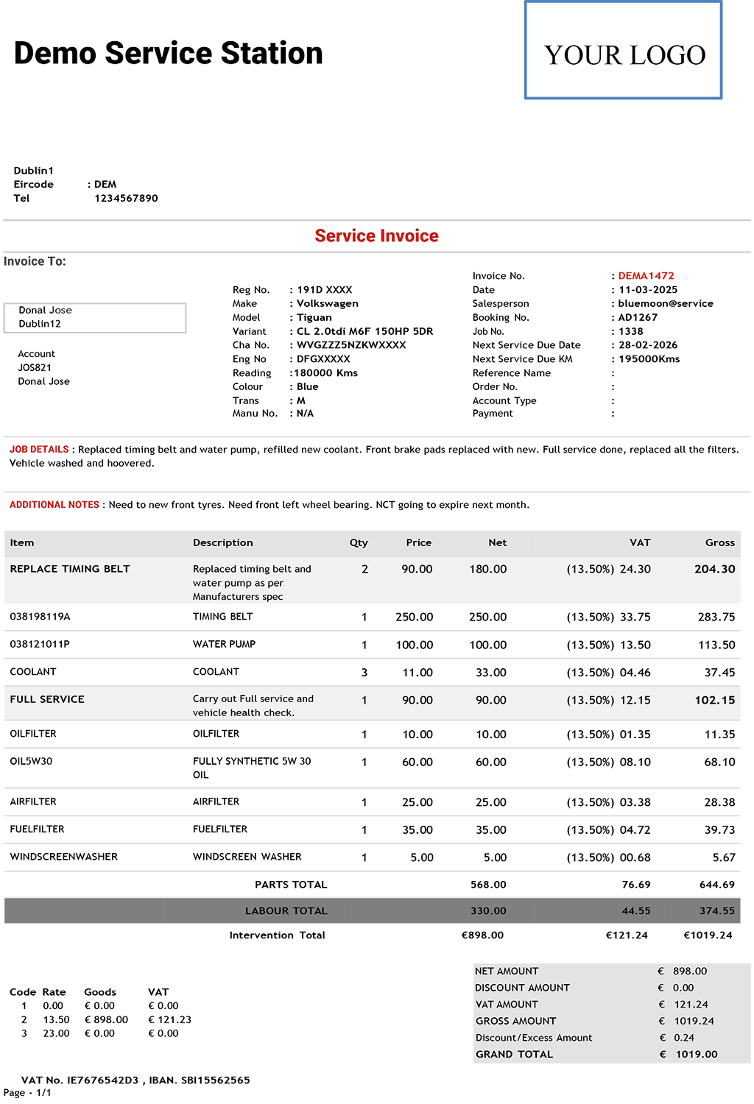
Task: Click the Intervention Total label
Action: pyautogui.click(x=277, y=935)
